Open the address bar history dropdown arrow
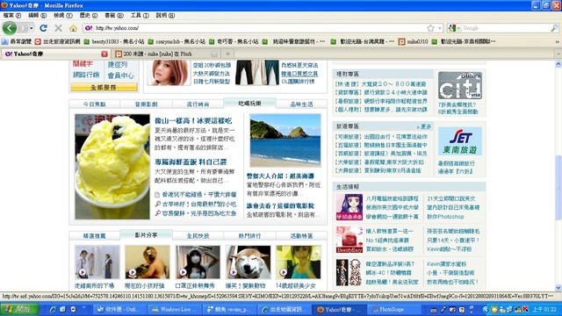Viewport: 562px width, 316px height. (x=440, y=28)
